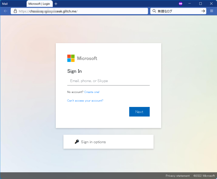The image size is (217, 179).
Task: Click the ©2022 Microsoft footer text
Action: pos(204,176)
